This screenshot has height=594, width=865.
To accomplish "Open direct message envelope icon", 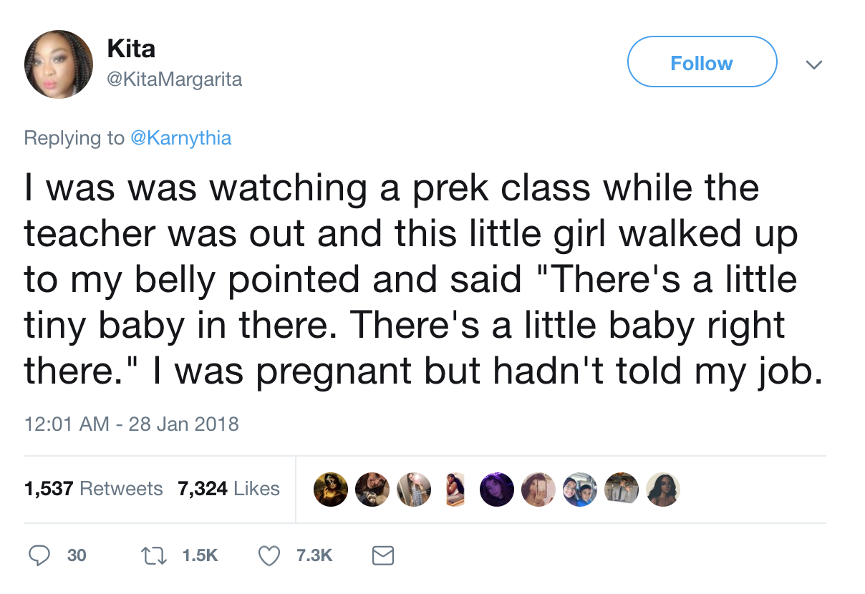I will 384,555.
